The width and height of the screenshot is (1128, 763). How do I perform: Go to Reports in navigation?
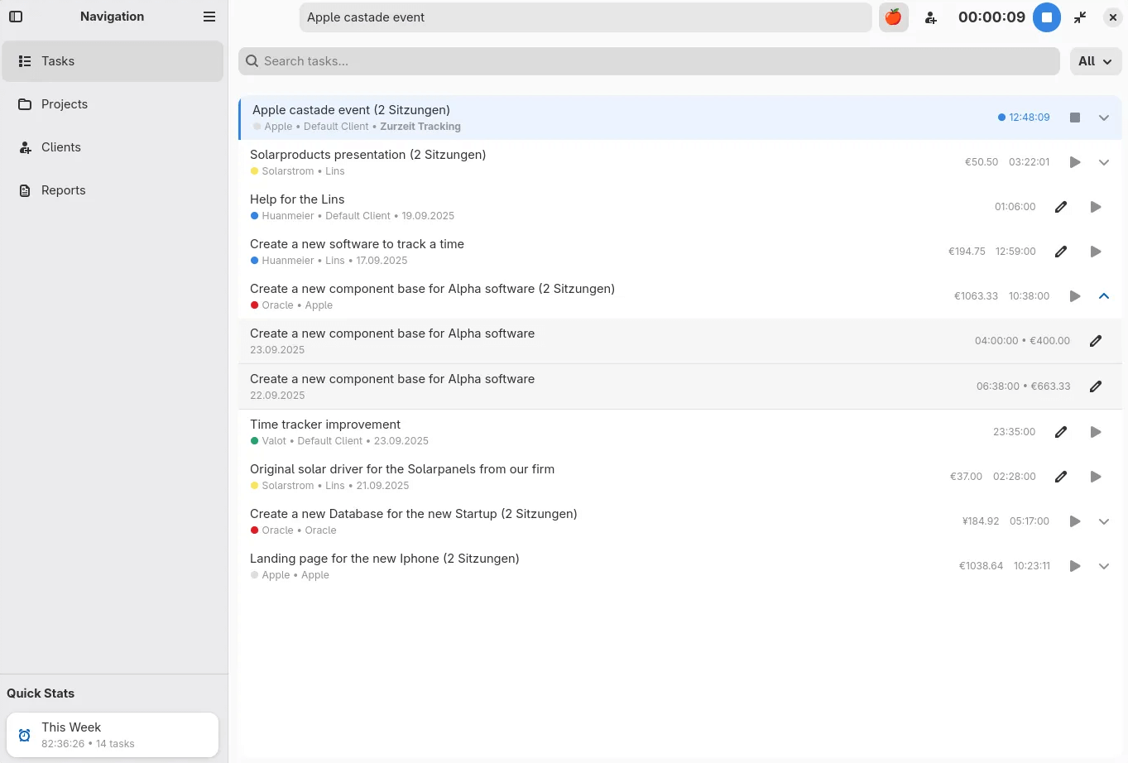64,190
